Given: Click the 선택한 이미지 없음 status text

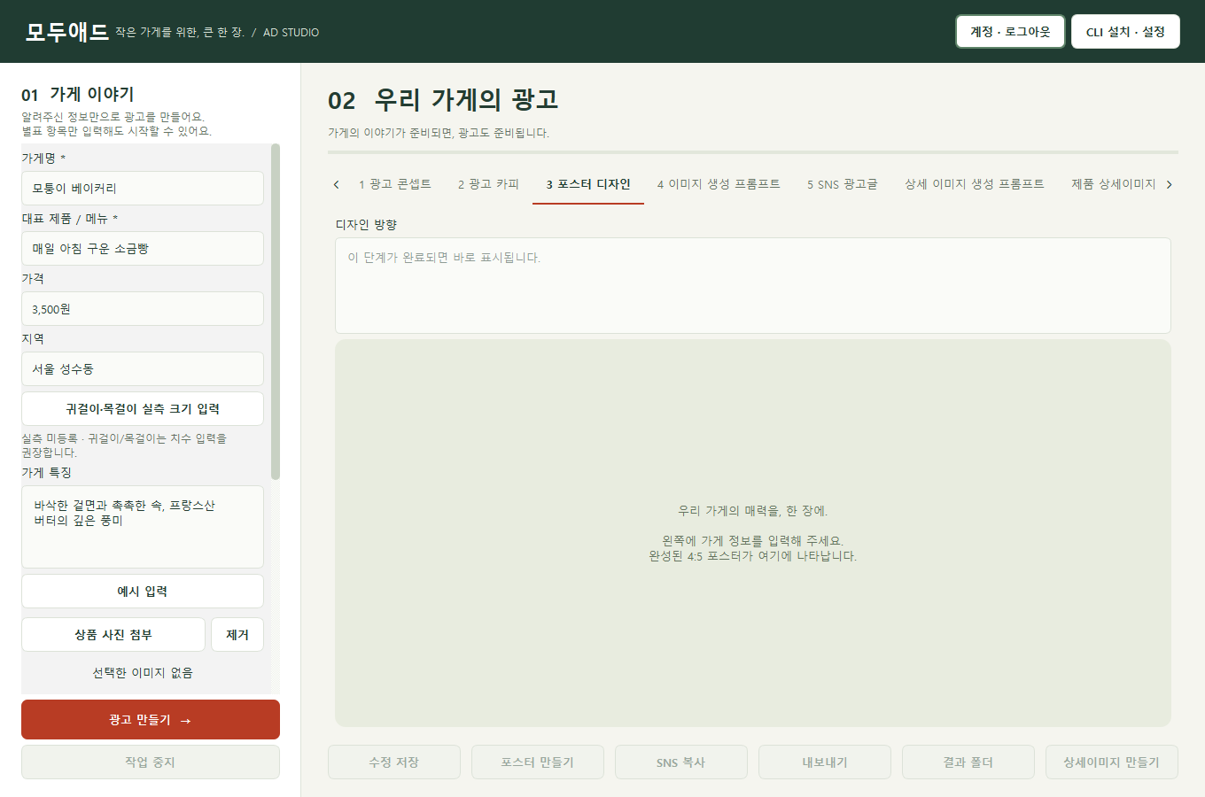Looking at the screenshot, I should 143,673.
